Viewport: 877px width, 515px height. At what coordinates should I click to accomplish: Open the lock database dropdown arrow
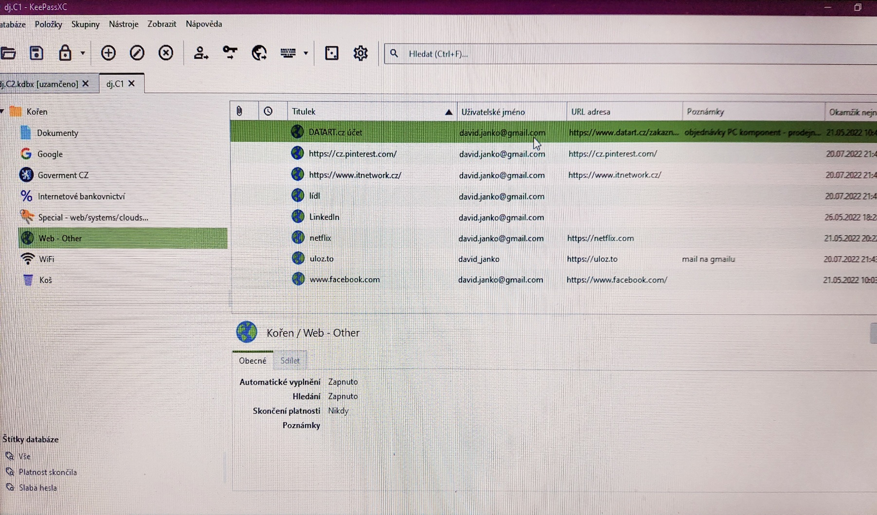pos(83,53)
